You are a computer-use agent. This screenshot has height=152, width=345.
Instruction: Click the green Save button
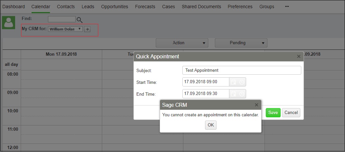273,112
